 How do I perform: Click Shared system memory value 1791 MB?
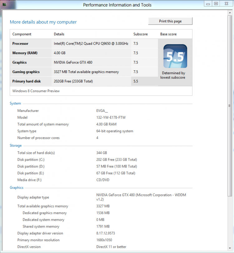pyautogui.click(x=103, y=227)
